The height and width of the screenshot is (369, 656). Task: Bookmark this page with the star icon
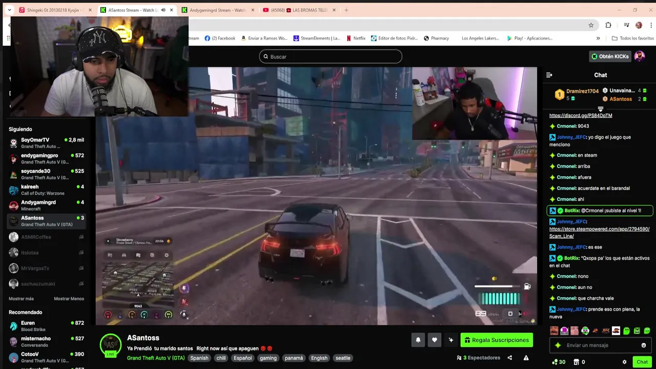tap(591, 25)
